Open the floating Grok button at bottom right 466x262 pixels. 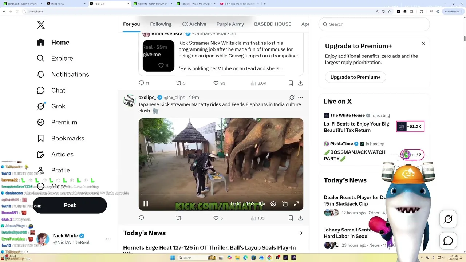click(x=448, y=219)
